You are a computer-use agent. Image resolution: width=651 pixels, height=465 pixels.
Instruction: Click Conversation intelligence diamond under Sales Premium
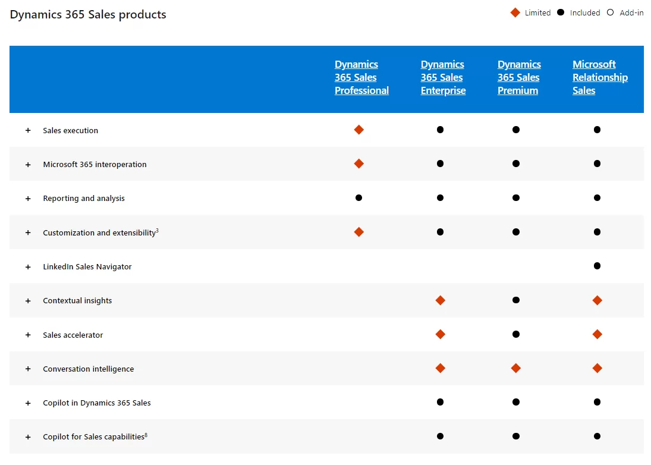(x=515, y=368)
